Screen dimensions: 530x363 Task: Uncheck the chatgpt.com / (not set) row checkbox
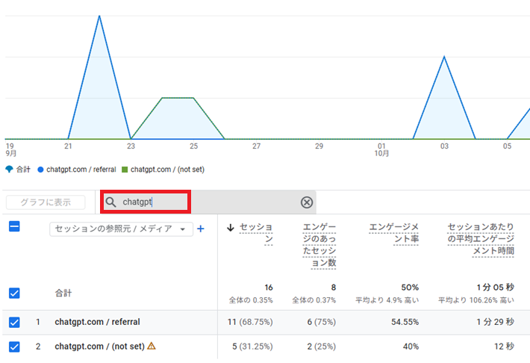pos(14,346)
